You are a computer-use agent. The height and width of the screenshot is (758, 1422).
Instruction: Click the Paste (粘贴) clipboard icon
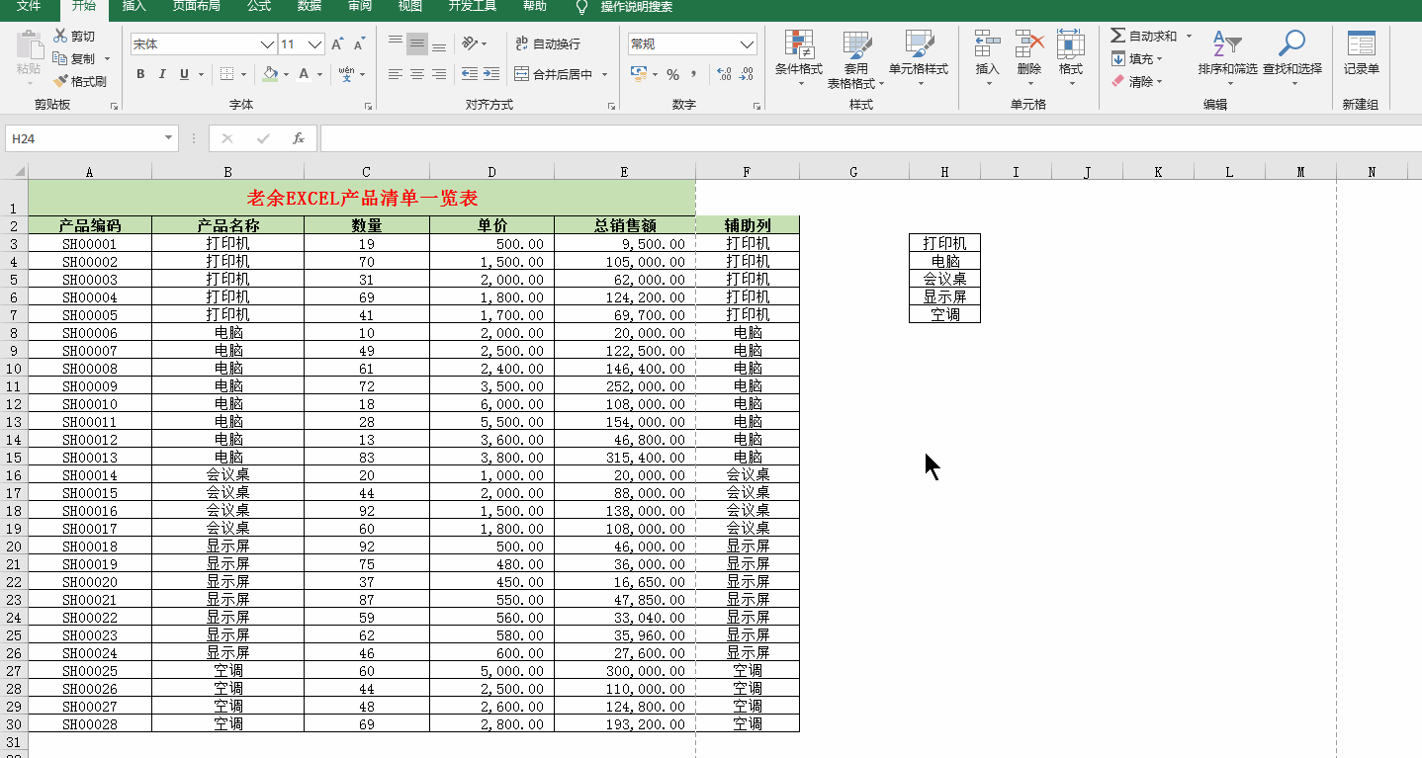tap(29, 46)
